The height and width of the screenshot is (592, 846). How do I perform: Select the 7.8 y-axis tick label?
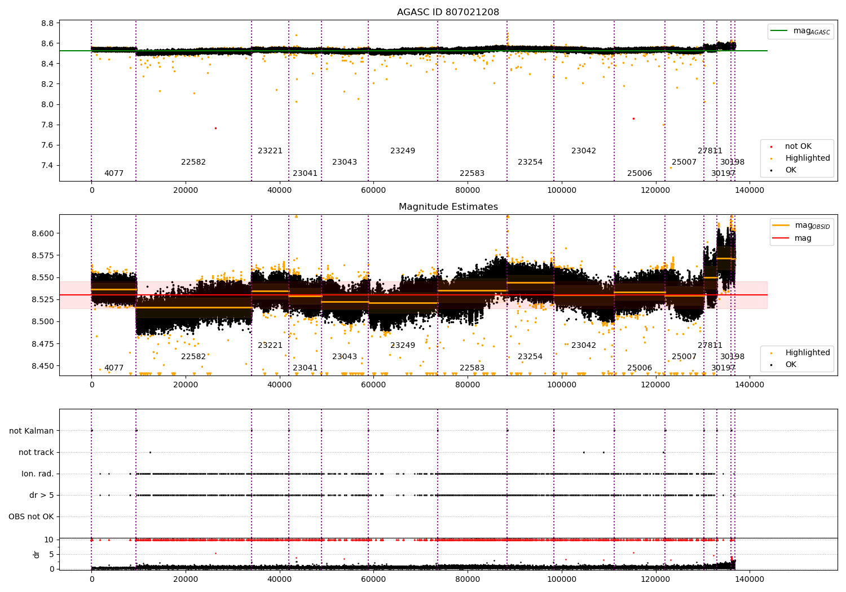[47, 125]
